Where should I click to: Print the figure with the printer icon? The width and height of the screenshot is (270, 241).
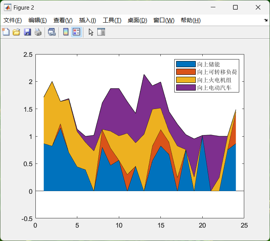[x=38, y=32]
